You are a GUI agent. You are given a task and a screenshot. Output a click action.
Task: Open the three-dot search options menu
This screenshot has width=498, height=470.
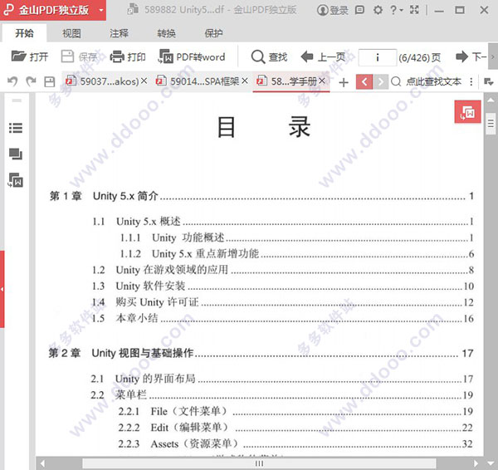471,81
